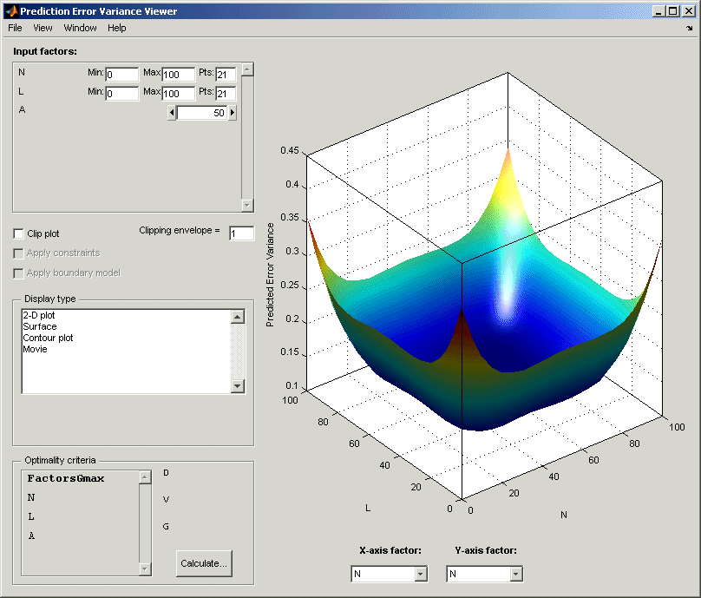Edit the Pts value for factor L

[226, 93]
